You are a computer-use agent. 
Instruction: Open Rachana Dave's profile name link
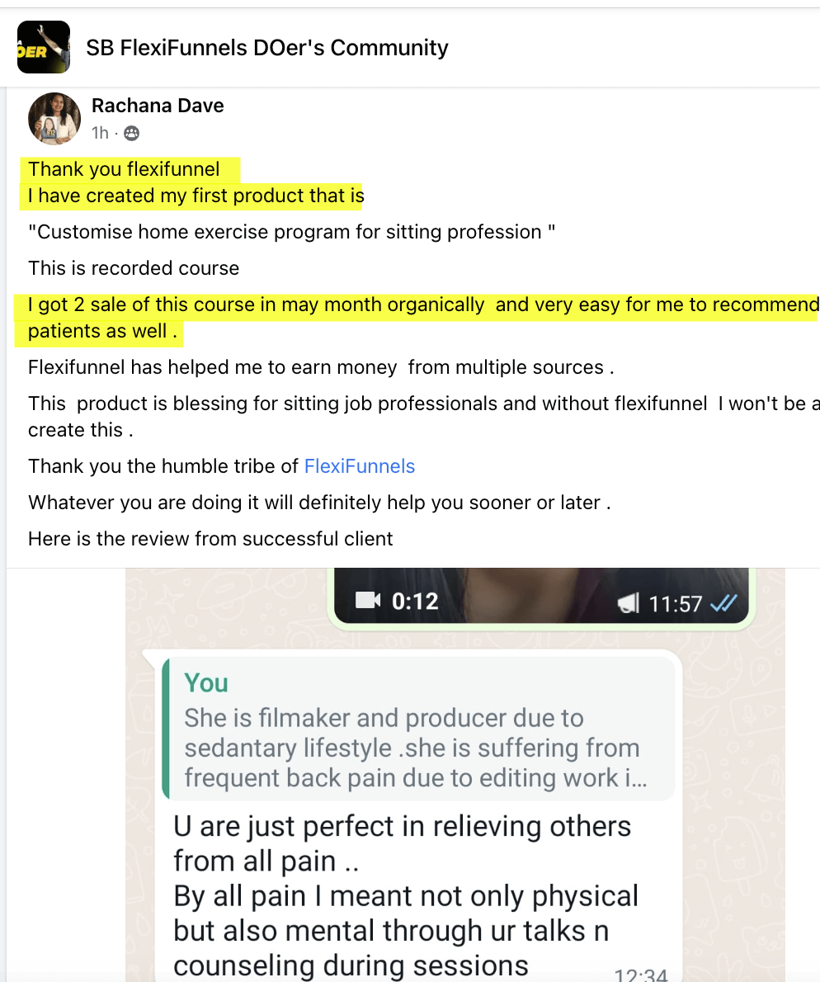click(158, 106)
